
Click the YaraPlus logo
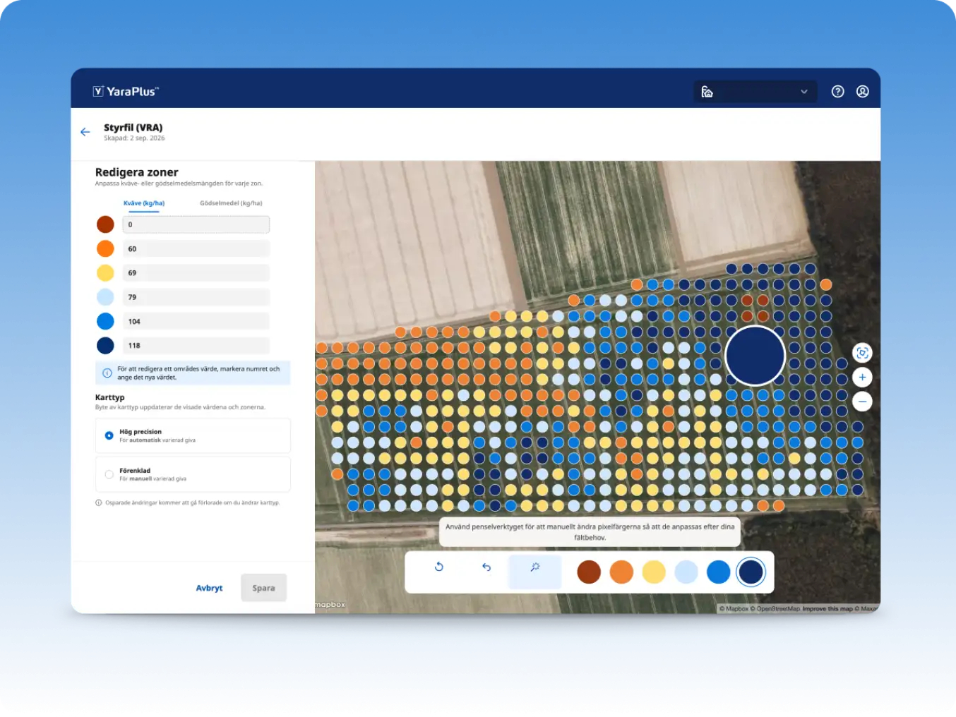click(x=126, y=91)
